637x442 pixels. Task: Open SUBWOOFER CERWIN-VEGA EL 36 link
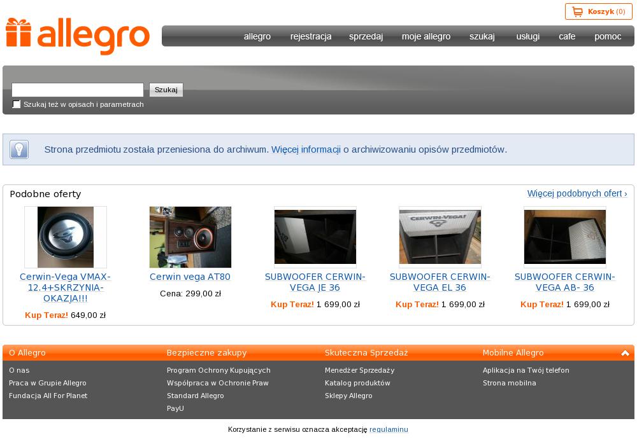(440, 282)
